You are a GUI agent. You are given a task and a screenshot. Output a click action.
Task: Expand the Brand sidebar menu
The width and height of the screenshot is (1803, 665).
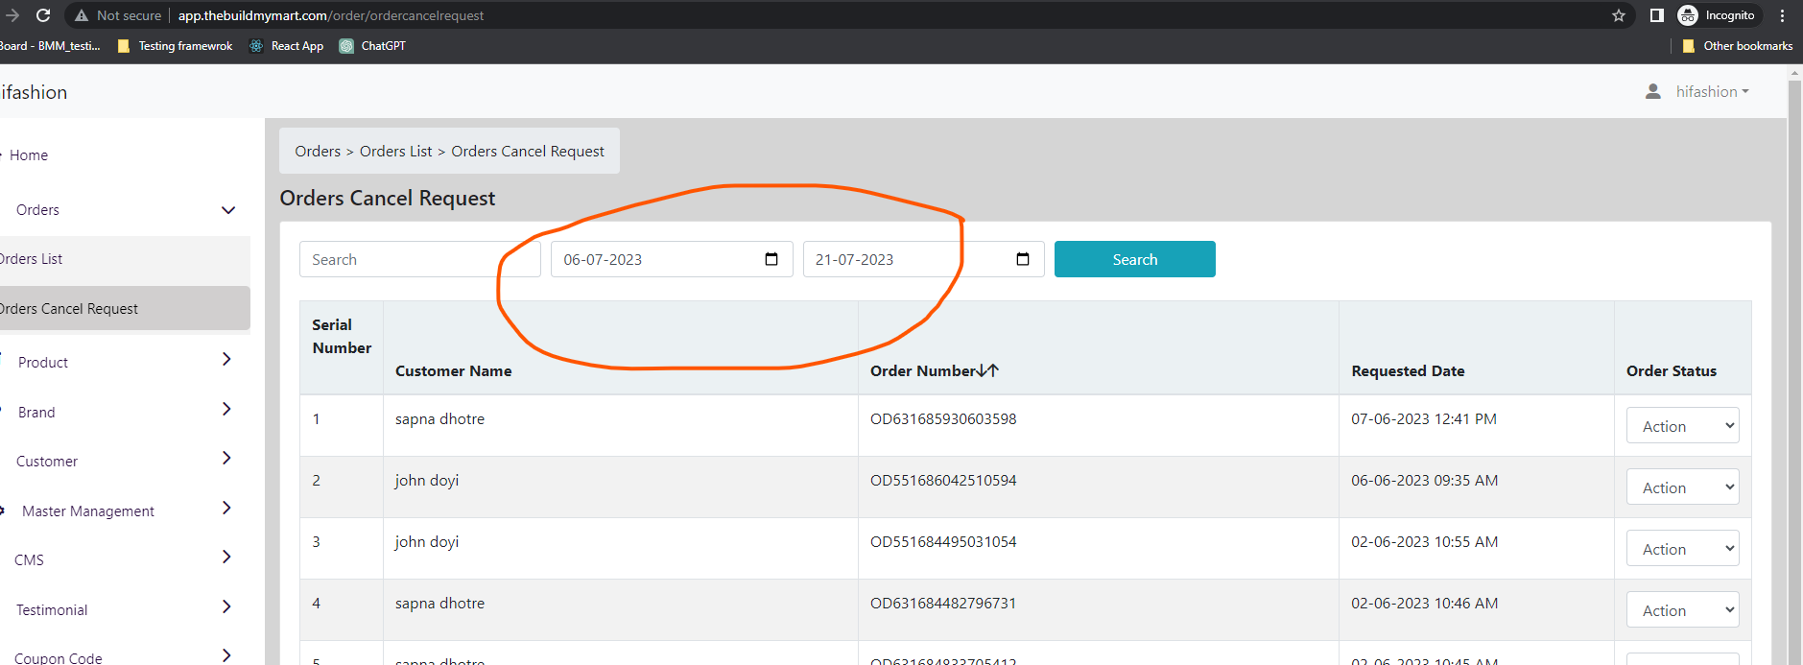click(226, 409)
